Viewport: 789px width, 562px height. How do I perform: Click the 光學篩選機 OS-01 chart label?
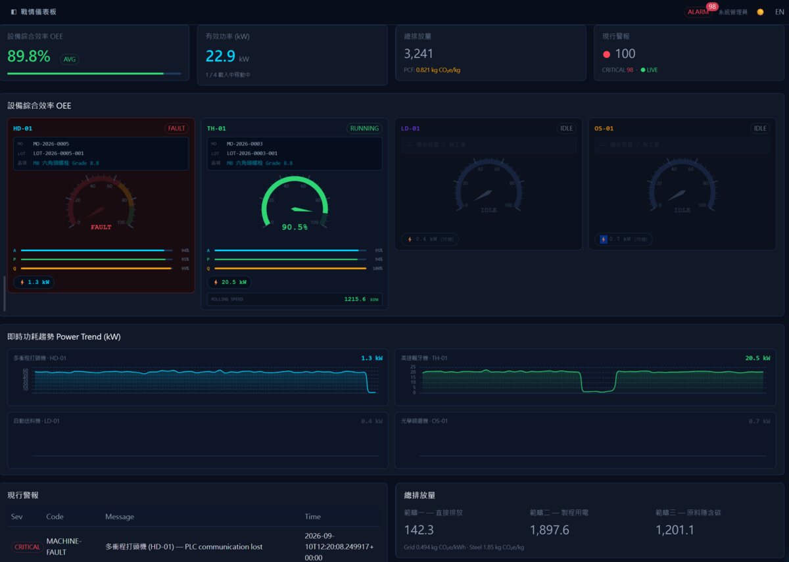pos(424,421)
